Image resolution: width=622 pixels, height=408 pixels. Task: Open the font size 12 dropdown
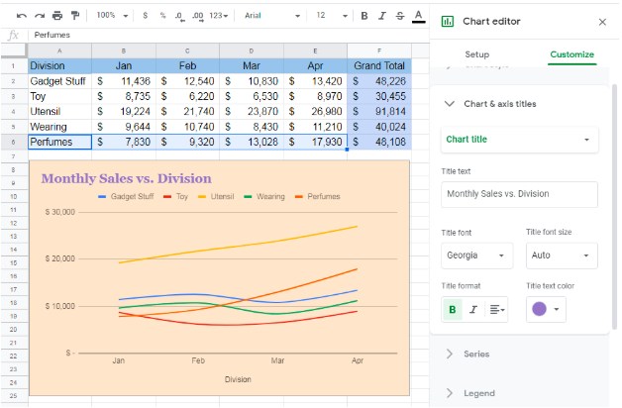[332, 16]
